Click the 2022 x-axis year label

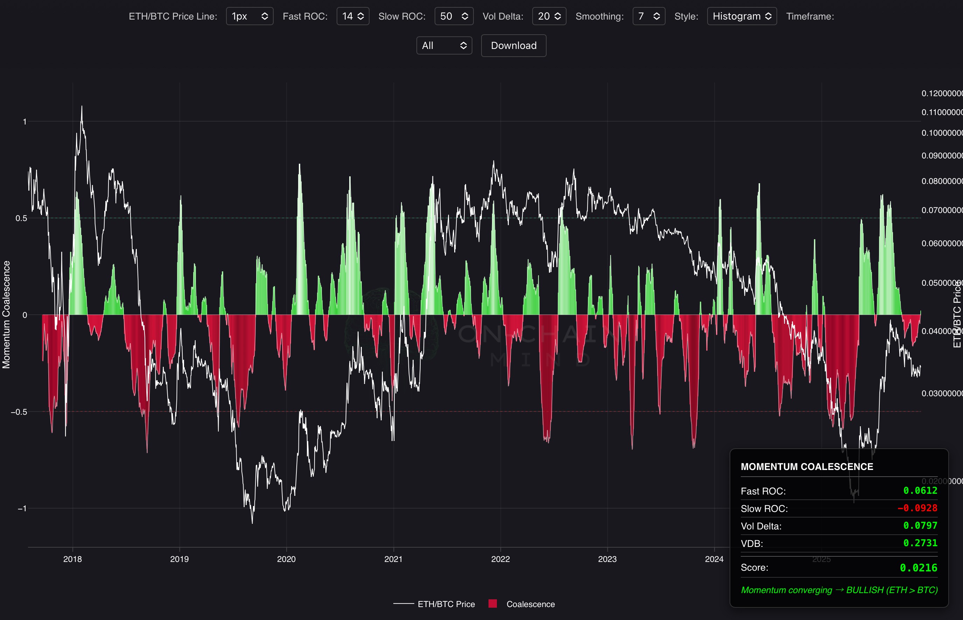tap(500, 559)
